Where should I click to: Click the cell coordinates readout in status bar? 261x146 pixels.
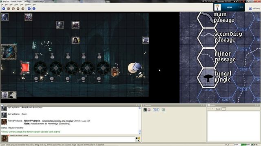[x=227, y=145]
